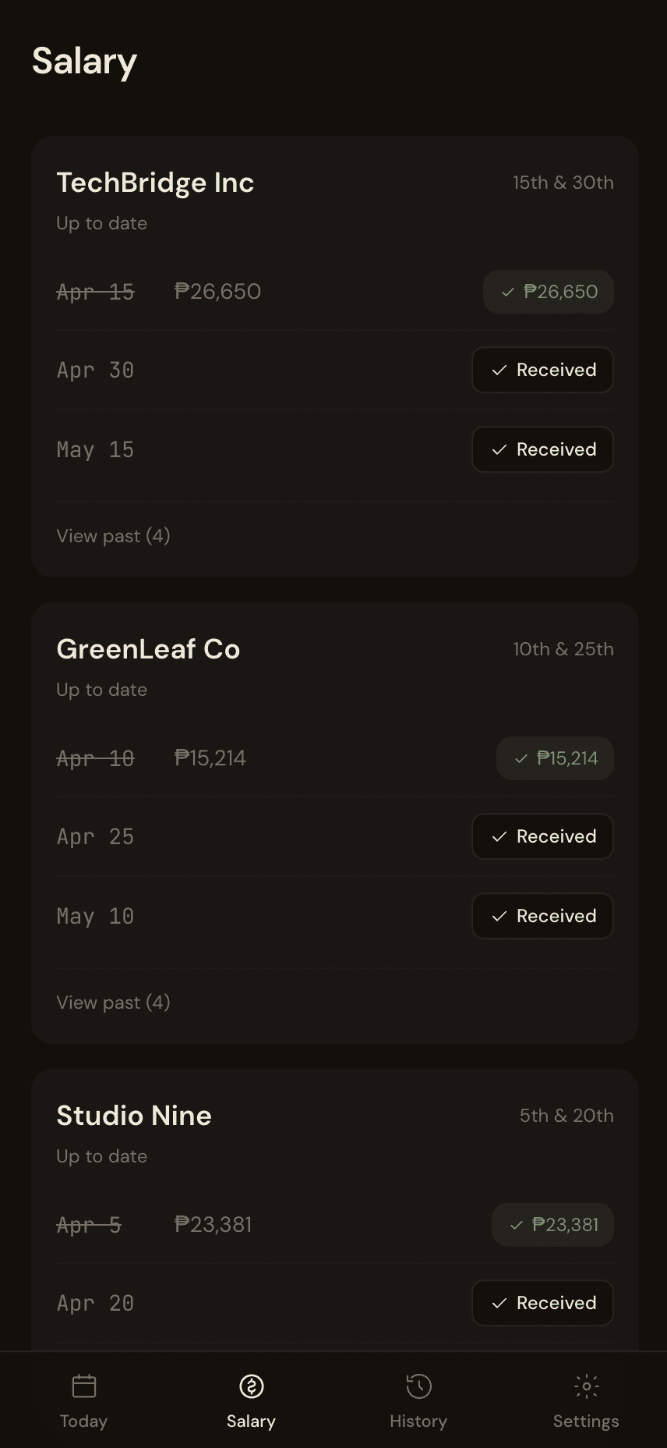Click the checked ₱15,214 GreenLeaf amount badge

(555, 758)
